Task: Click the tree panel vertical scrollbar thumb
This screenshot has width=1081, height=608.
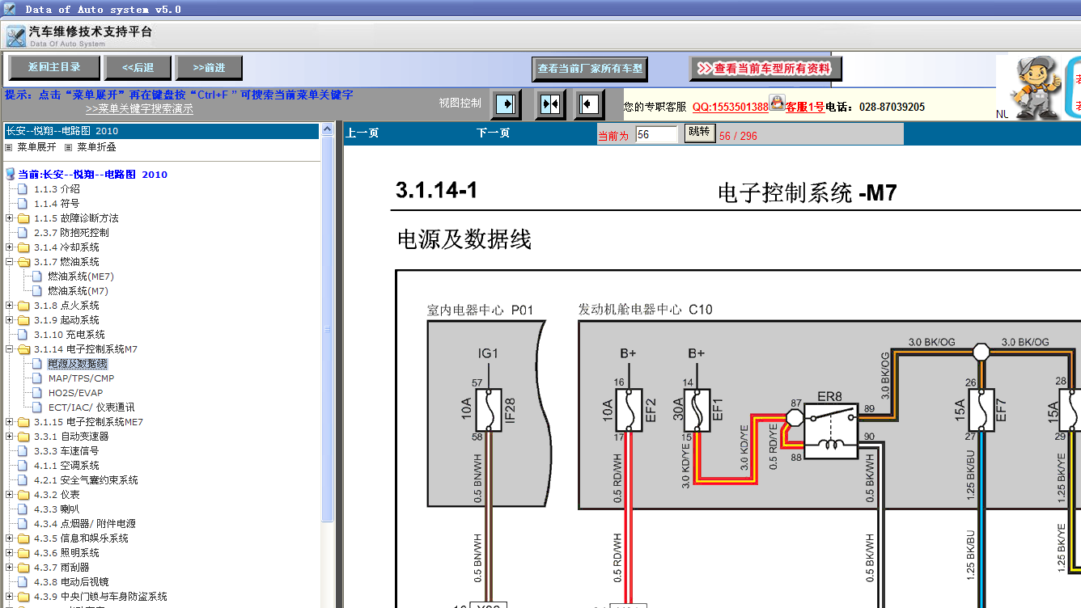Action: 328,329
